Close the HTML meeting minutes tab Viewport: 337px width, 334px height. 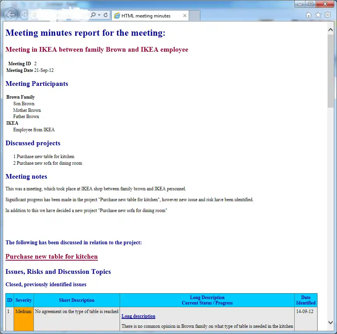[185, 16]
